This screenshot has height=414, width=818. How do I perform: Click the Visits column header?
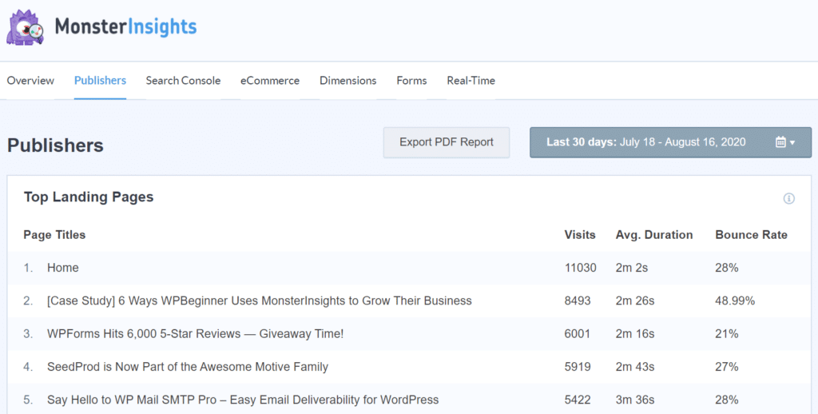[580, 235]
